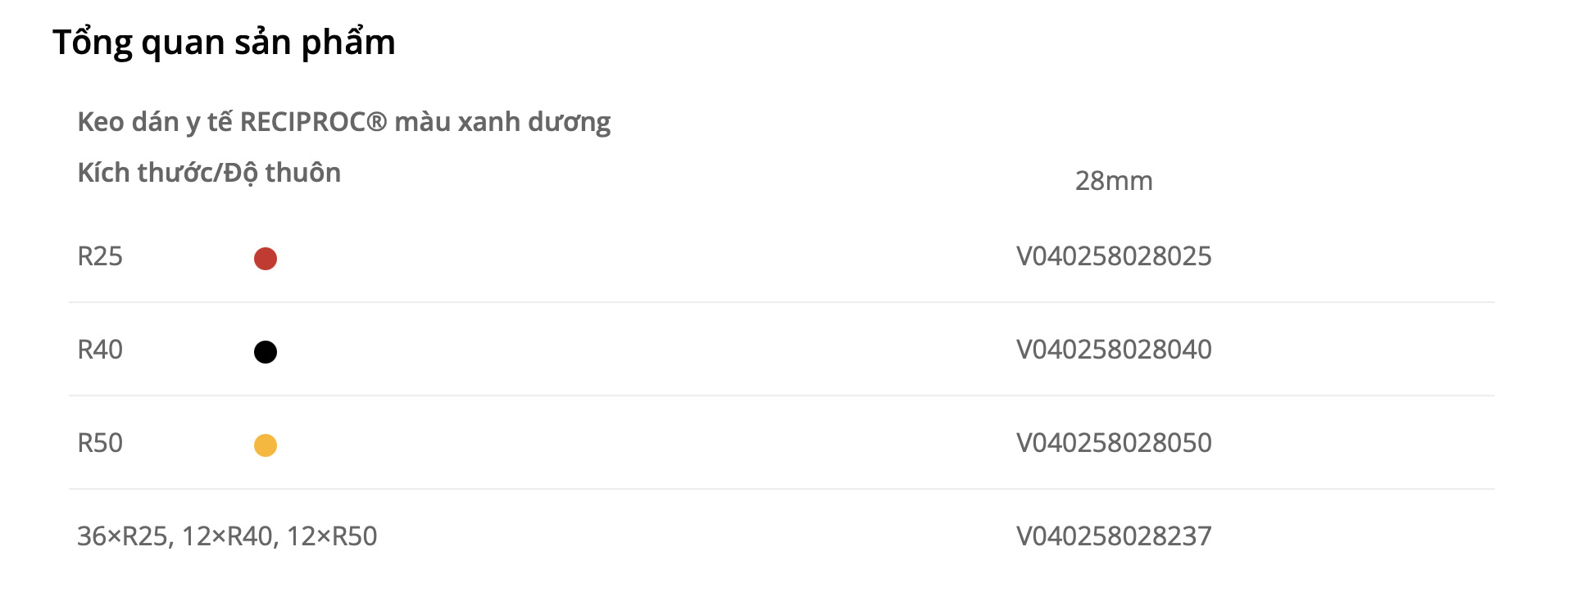Select product code V040258028050

(x=1113, y=443)
